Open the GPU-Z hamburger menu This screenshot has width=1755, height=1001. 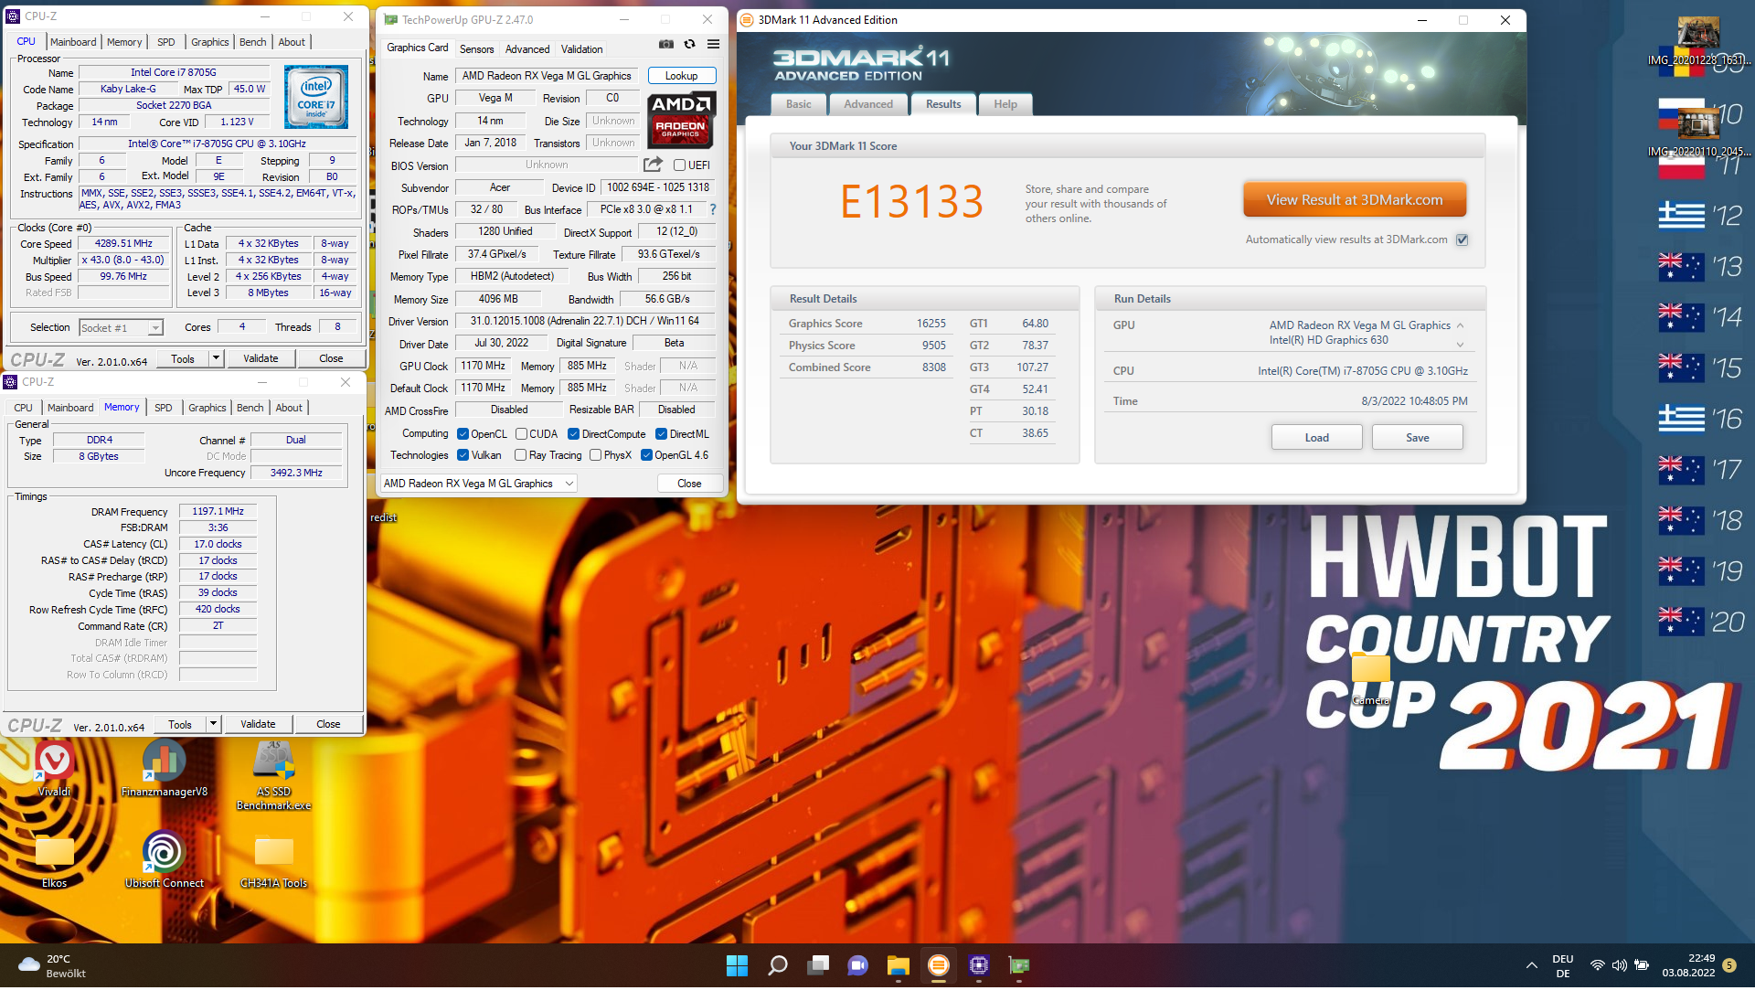click(x=714, y=44)
